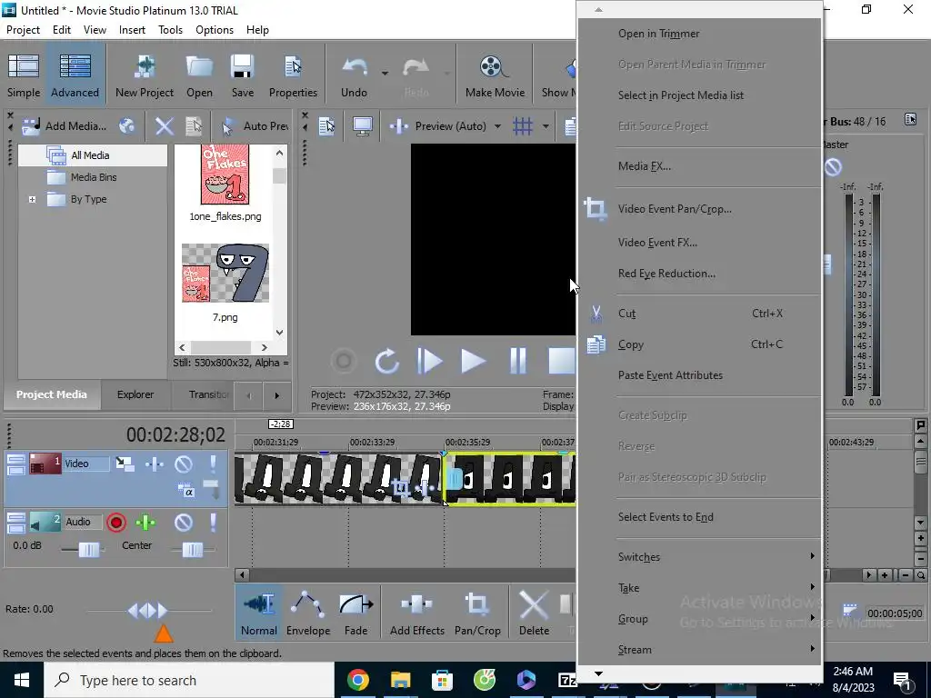Open Pan/Crop from bottom toolbar
The height and width of the screenshot is (698, 931).
point(477,613)
